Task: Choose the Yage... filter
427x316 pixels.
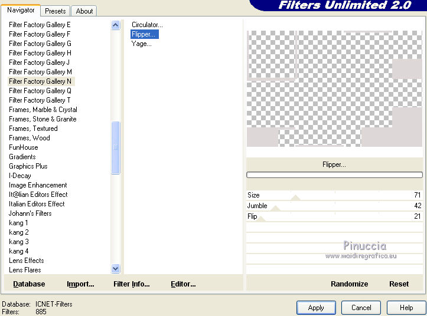Action: click(141, 44)
